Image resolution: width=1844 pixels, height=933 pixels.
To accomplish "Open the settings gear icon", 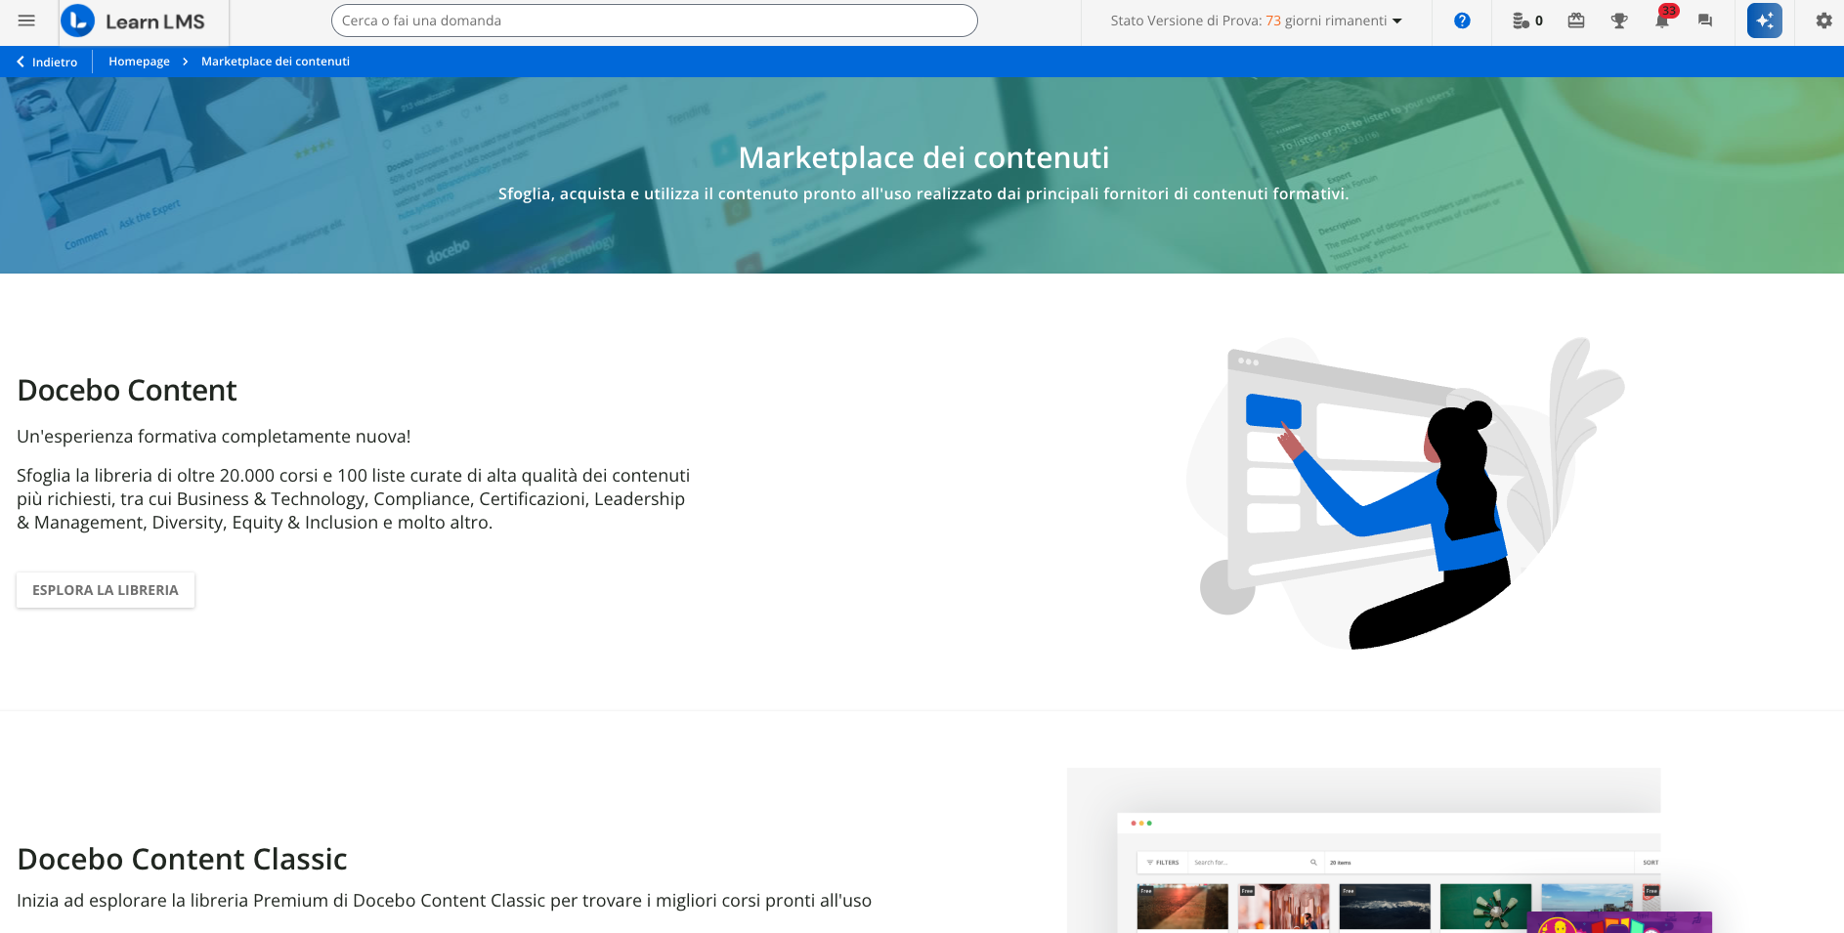I will tap(1823, 21).
